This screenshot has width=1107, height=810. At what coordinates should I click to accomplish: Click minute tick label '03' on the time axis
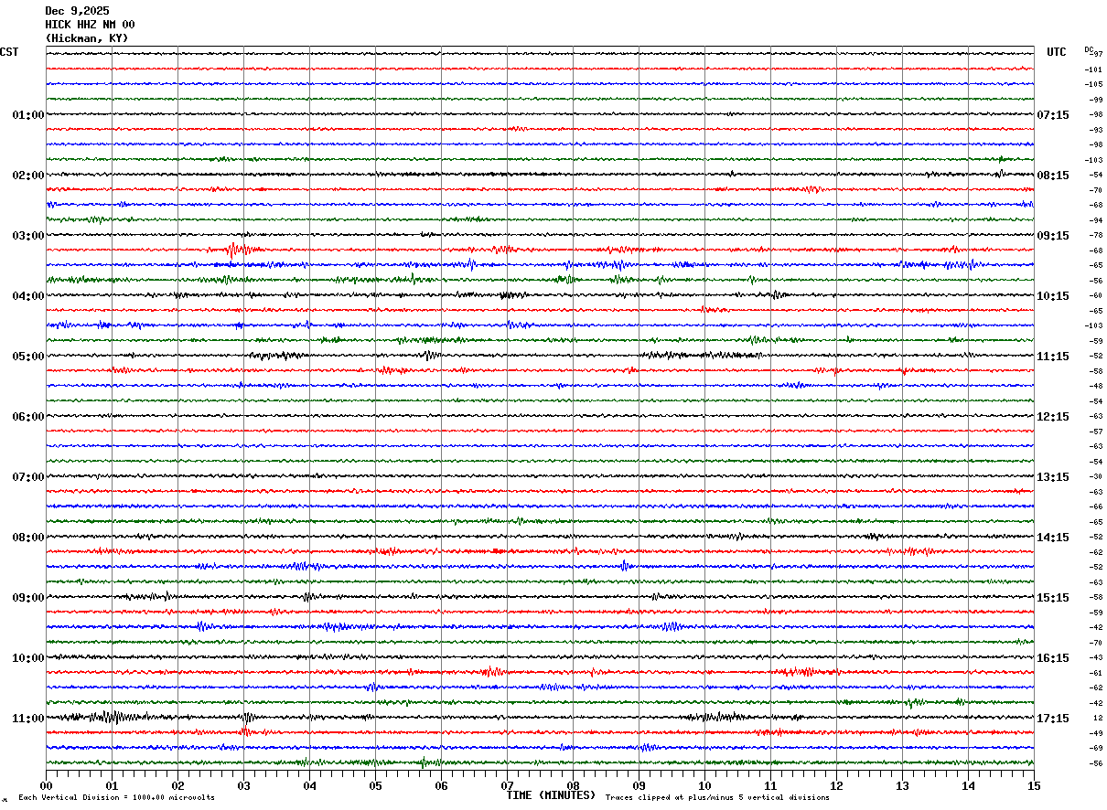tap(243, 785)
